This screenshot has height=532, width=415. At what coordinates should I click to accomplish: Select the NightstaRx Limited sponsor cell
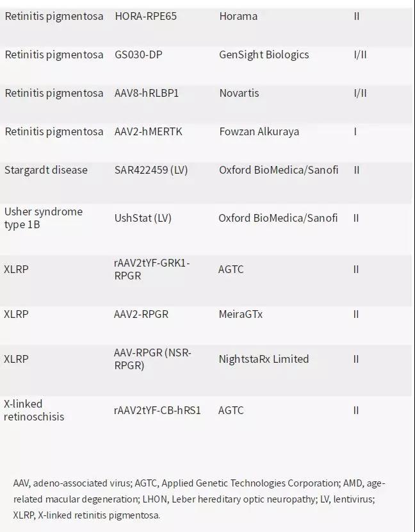[264, 359]
